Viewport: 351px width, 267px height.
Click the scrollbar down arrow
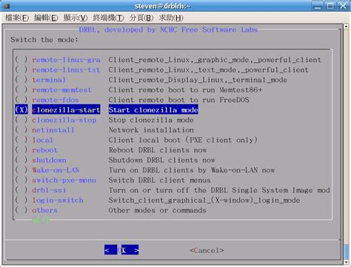point(346,262)
